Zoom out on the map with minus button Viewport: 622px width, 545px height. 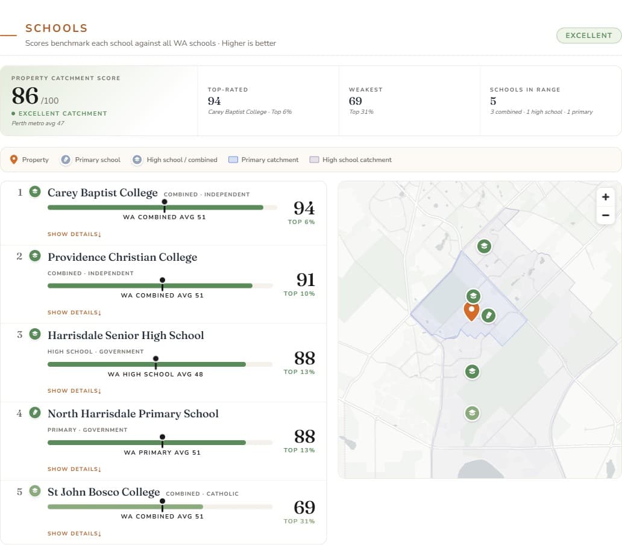click(605, 215)
